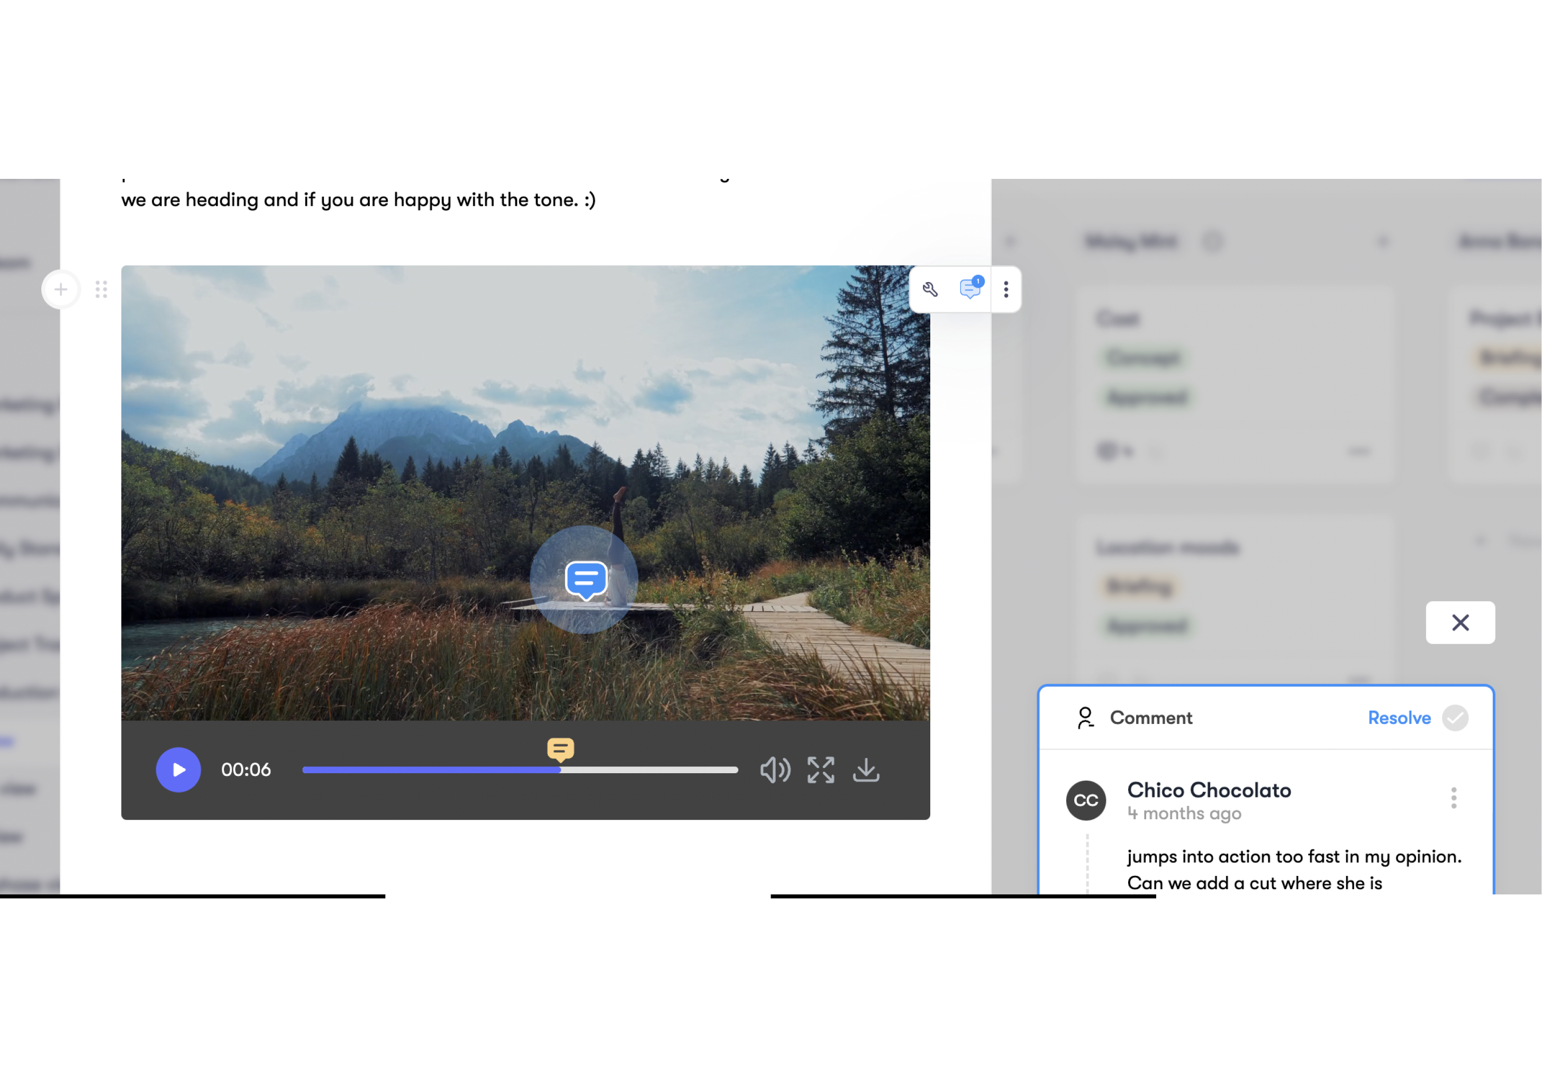Image resolution: width=1542 pixels, height=1077 pixels.
Task: Click the person icon next to Comment
Action: pos(1085,718)
